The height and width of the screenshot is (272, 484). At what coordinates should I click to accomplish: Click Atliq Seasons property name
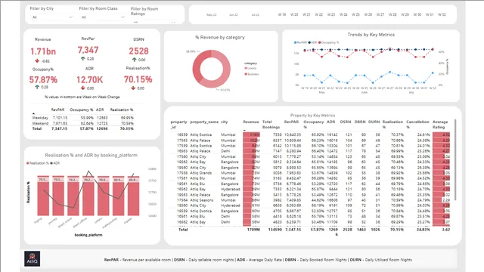pos(202,200)
